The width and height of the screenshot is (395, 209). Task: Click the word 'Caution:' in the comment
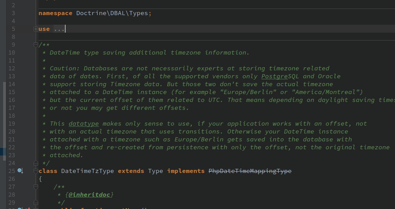point(65,68)
